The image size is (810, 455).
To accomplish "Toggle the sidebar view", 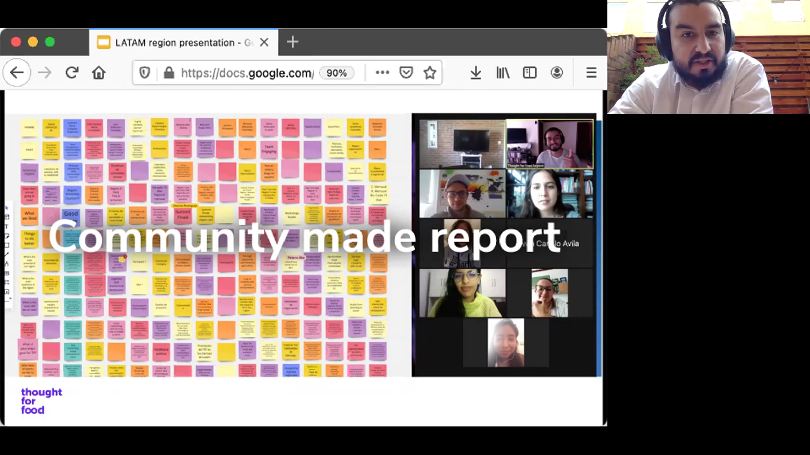I will tap(530, 73).
